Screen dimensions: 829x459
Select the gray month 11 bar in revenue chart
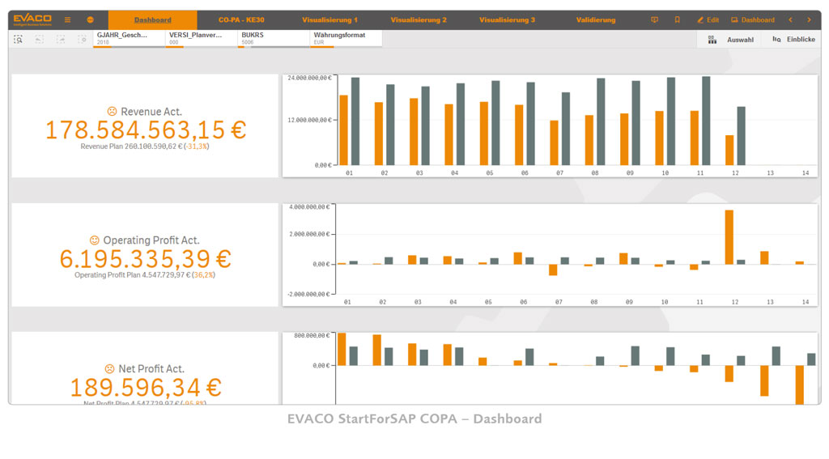[x=706, y=121]
